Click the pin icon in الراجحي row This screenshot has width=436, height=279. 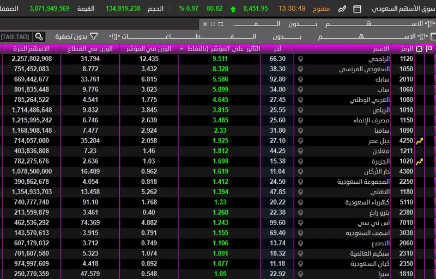pyautogui.click(x=300, y=59)
